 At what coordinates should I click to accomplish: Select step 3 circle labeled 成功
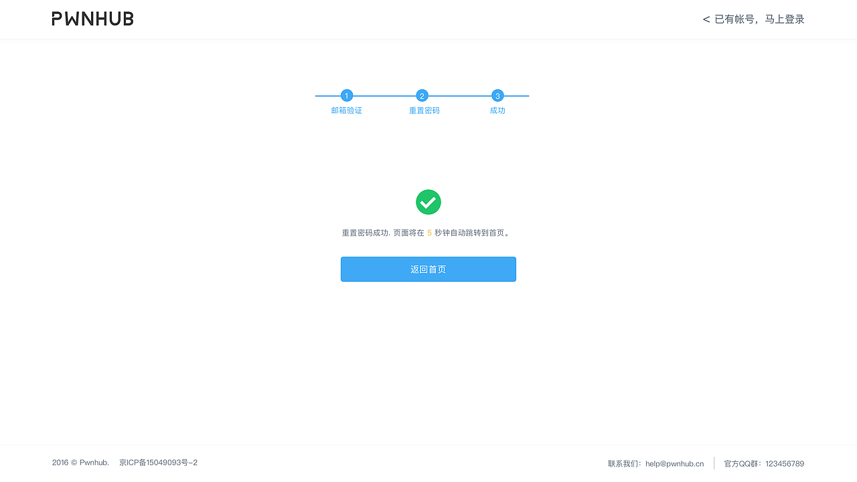coord(497,96)
